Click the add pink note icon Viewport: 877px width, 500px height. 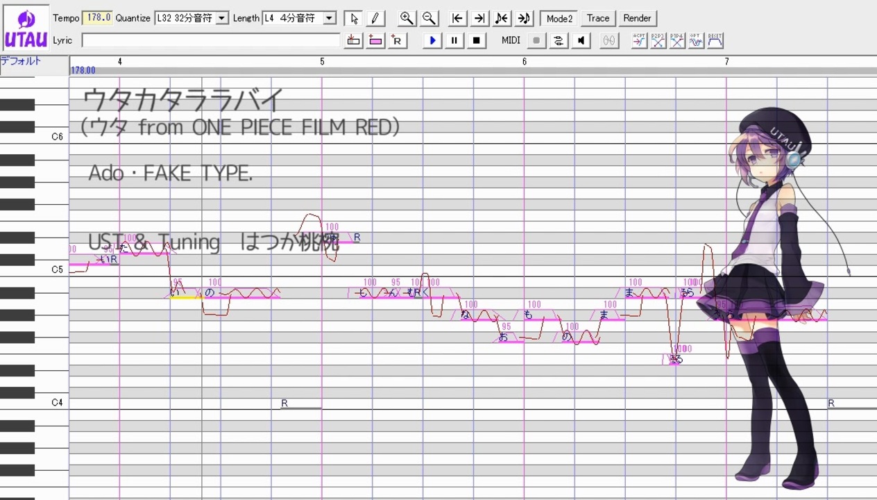click(x=375, y=40)
